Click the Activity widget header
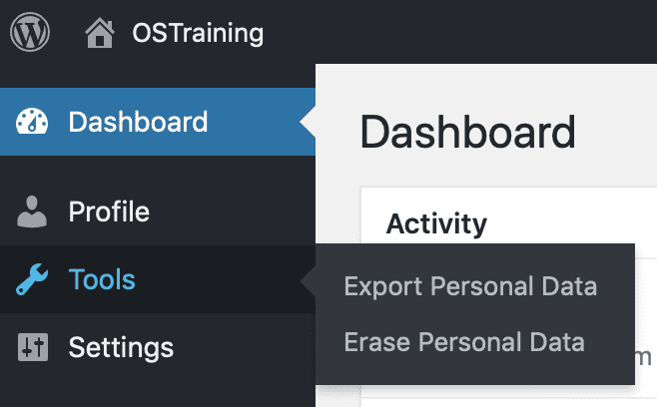 (x=436, y=222)
